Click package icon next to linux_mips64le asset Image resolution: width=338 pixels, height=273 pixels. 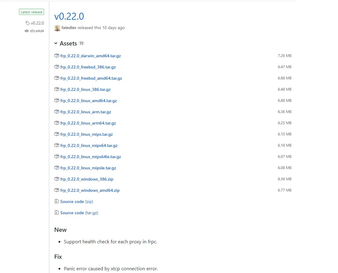coord(57,156)
